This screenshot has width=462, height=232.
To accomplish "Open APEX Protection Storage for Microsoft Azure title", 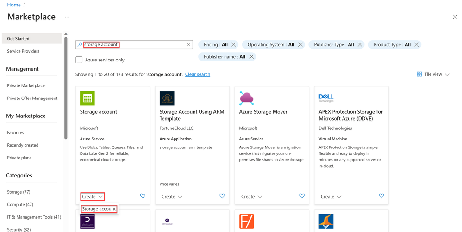I will pos(350,115).
